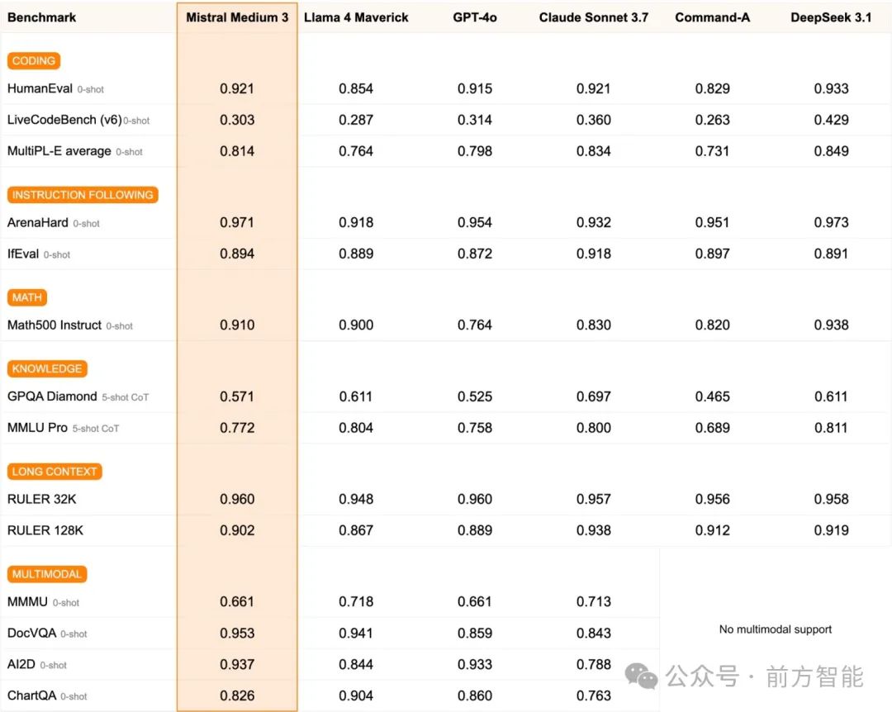Click the KNOWLEDGE category badge
Viewport: 892px width, 712px height.
pos(46,369)
